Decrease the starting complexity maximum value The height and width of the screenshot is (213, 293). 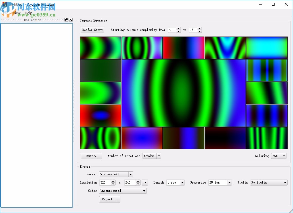[199, 31]
